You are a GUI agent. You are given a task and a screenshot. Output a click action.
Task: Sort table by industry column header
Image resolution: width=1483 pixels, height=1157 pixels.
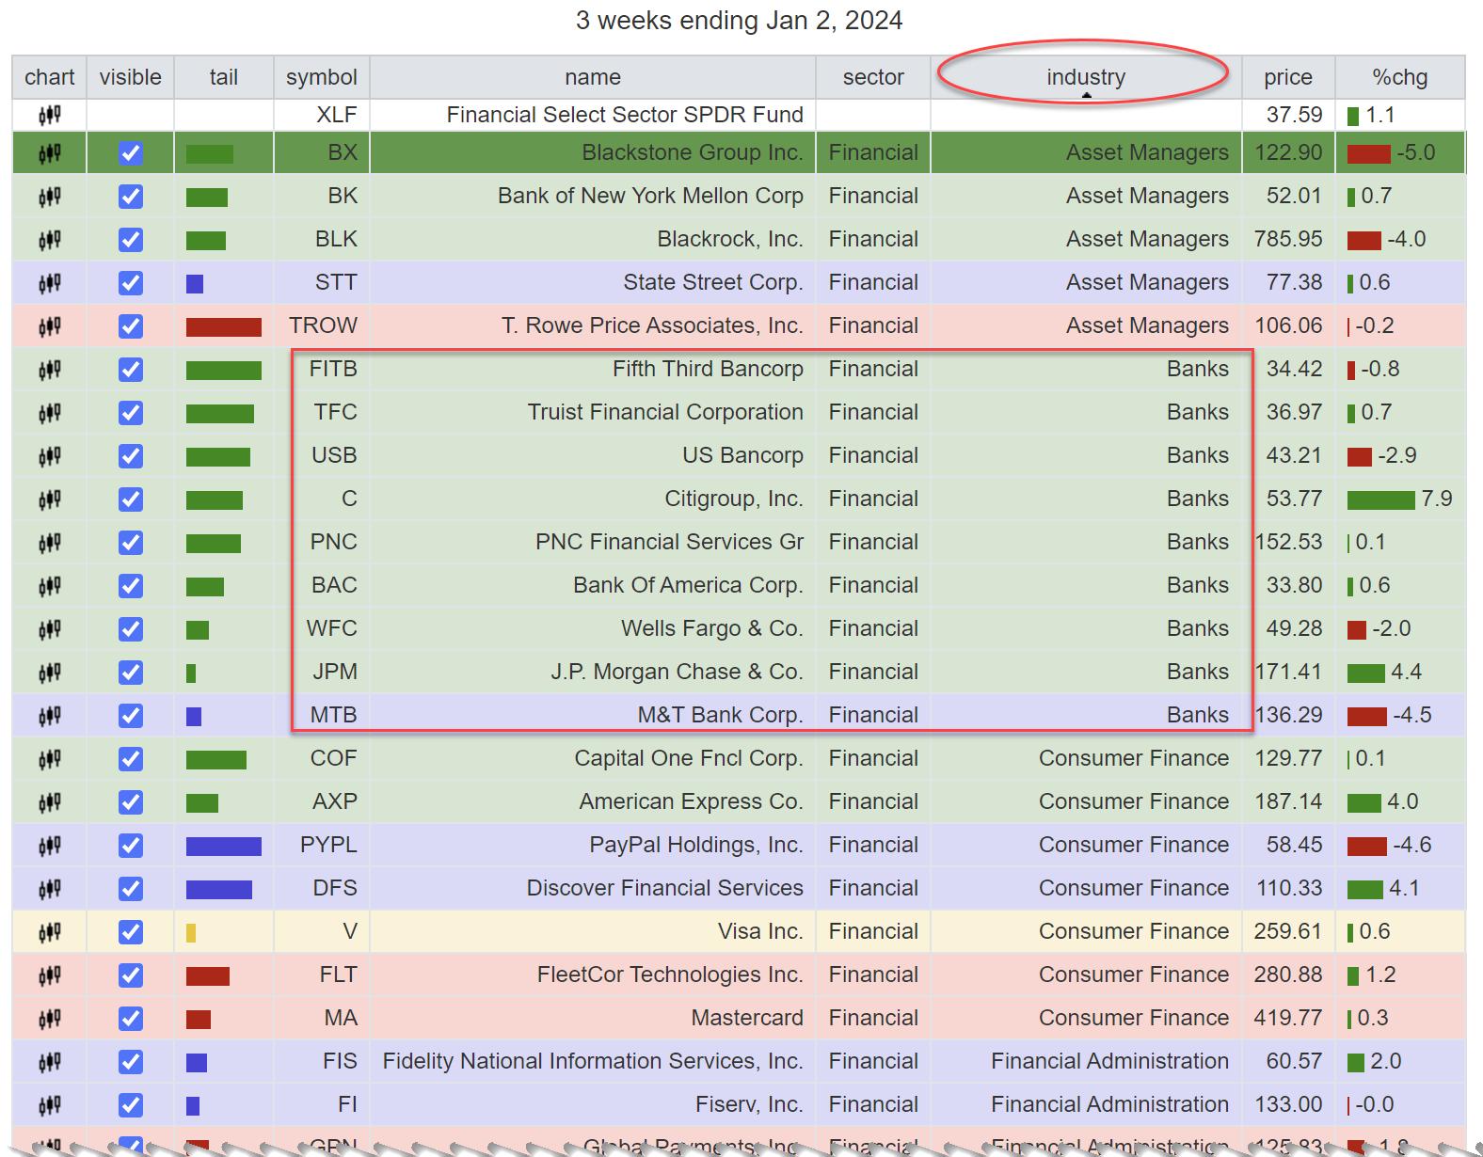point(1085,77)
